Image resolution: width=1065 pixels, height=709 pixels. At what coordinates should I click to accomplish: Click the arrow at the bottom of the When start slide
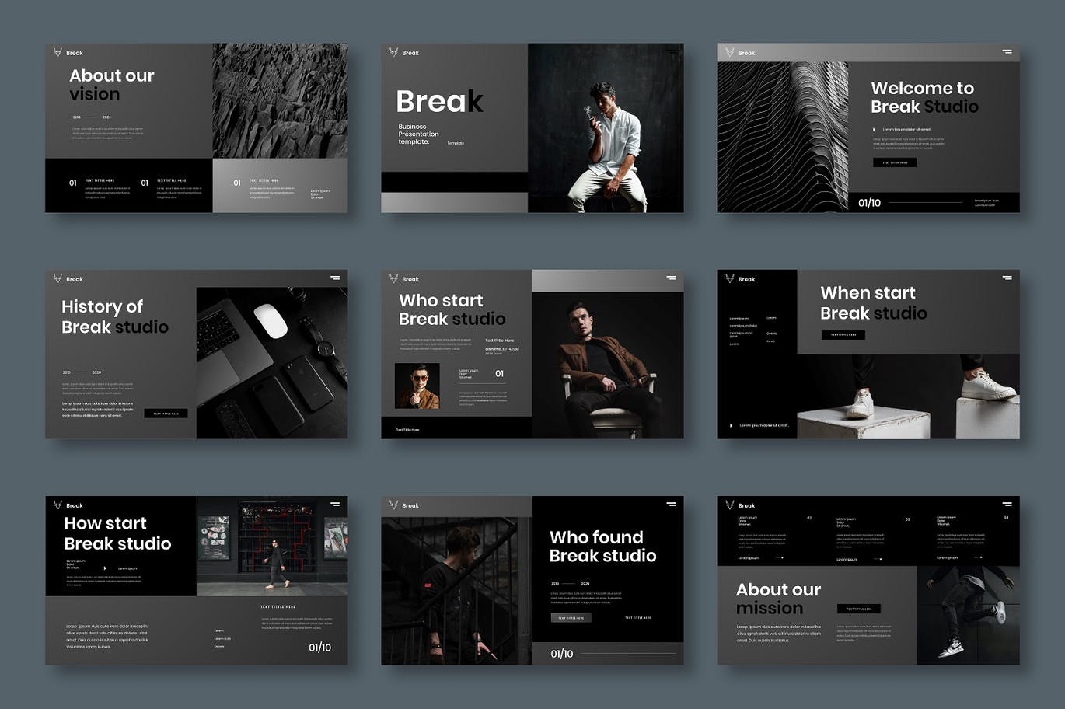tap(731, 425)
